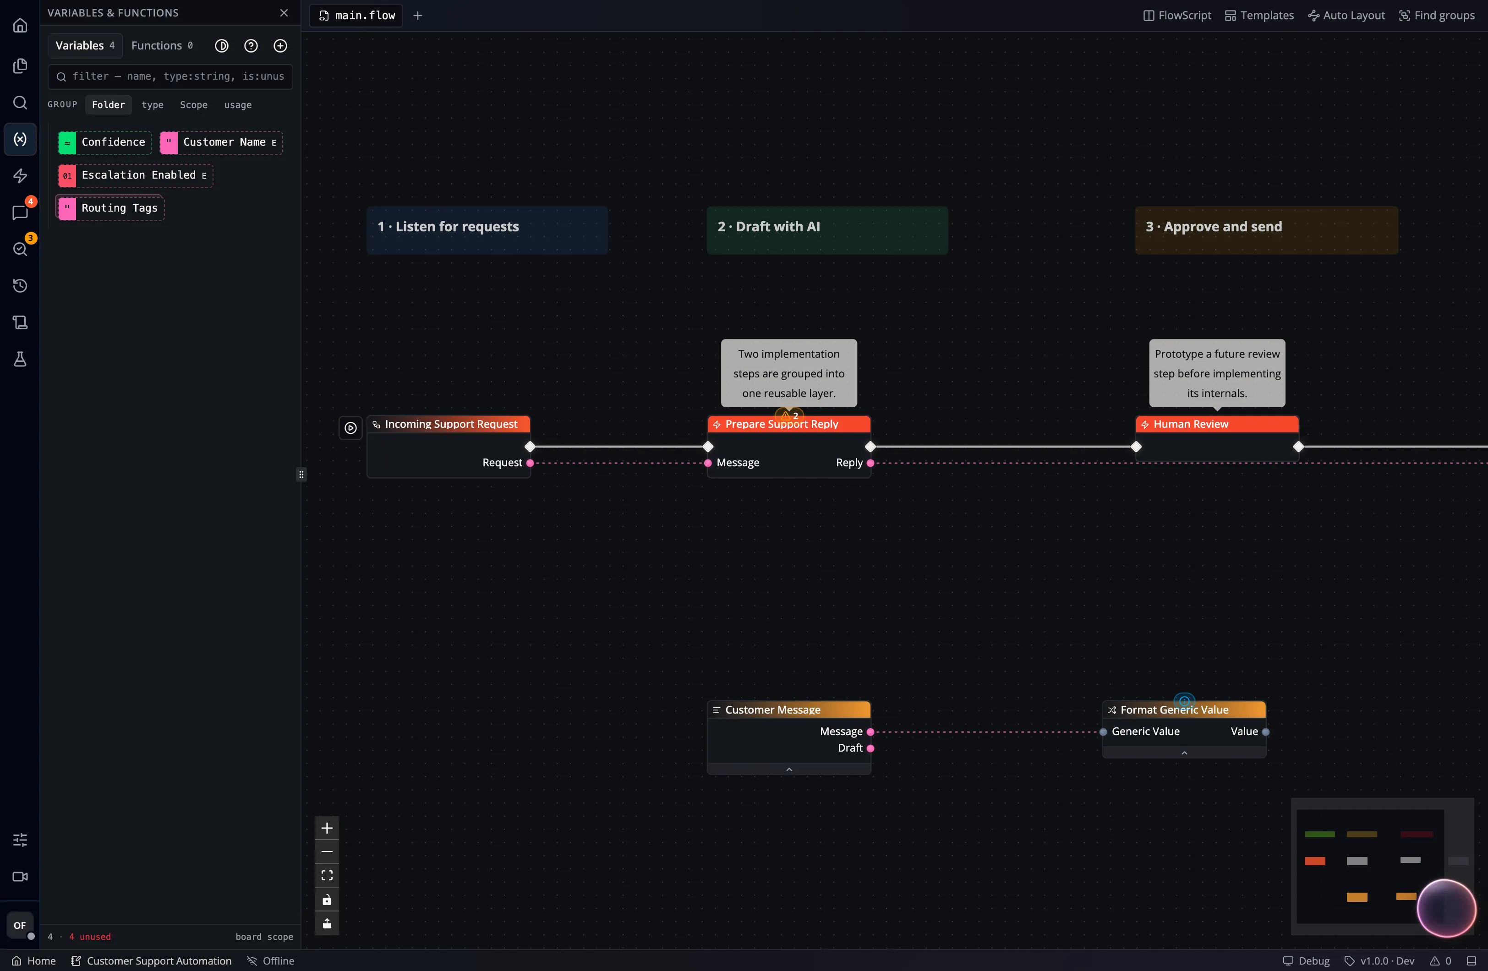Click the video camera recording icon
The width and height of the screenshot is (1488, 971).
click(20, 877)
